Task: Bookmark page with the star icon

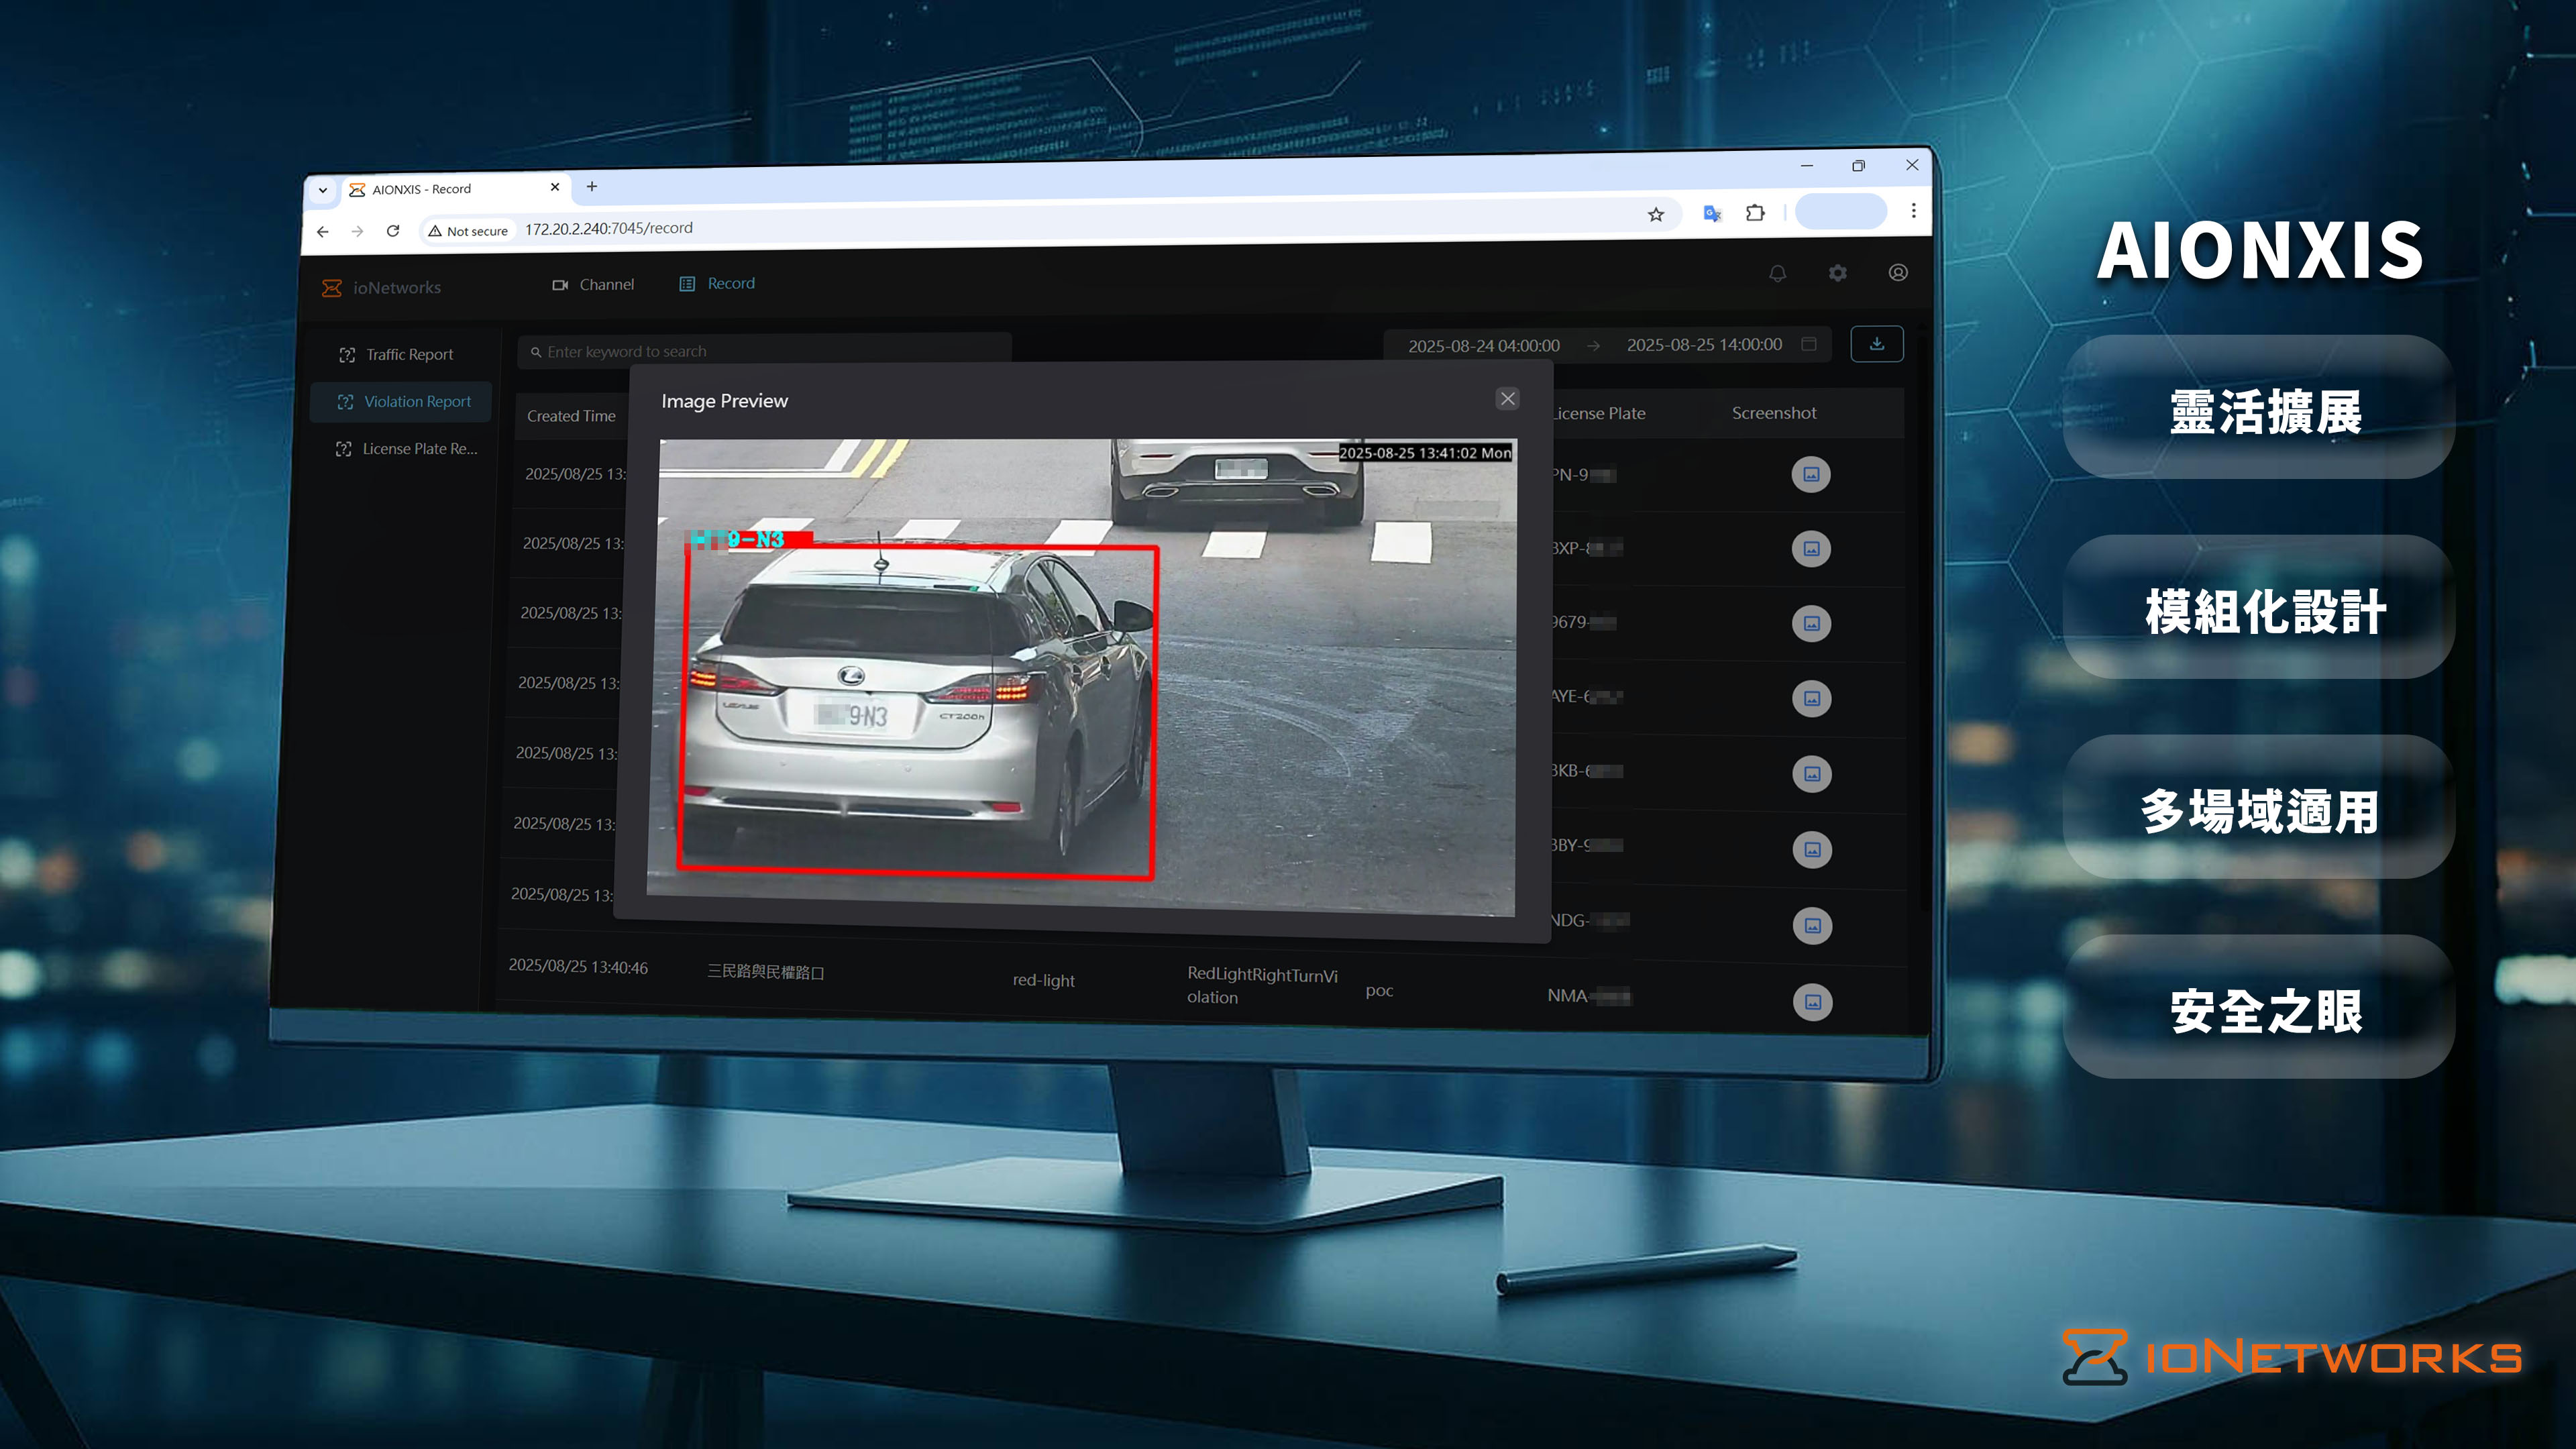Action: point(1656,215)
